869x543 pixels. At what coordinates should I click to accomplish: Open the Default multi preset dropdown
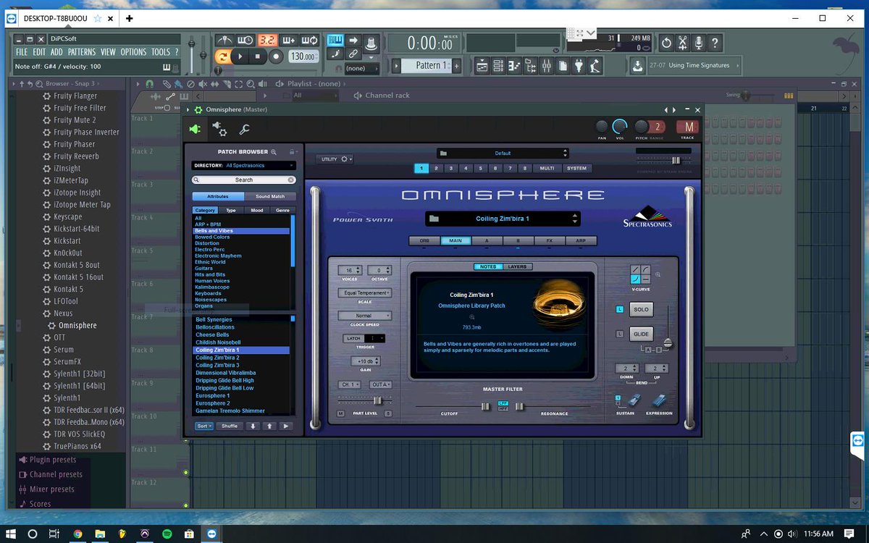coord(503,153)
